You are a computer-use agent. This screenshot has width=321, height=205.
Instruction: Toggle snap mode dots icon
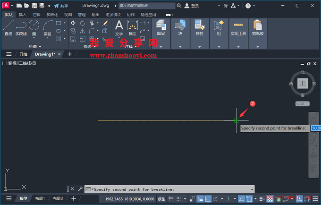pos(178,199)
